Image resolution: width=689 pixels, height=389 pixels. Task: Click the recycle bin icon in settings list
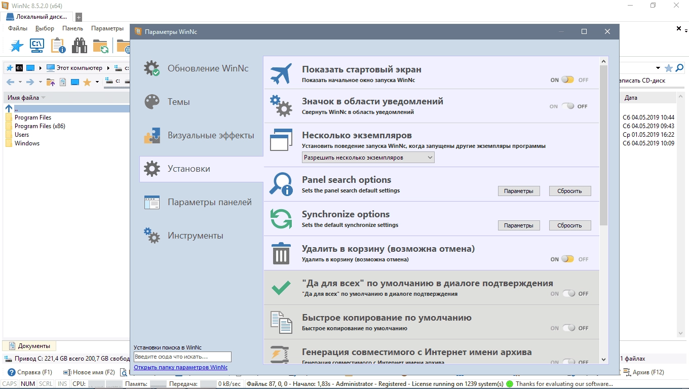[x=281, y=253]
